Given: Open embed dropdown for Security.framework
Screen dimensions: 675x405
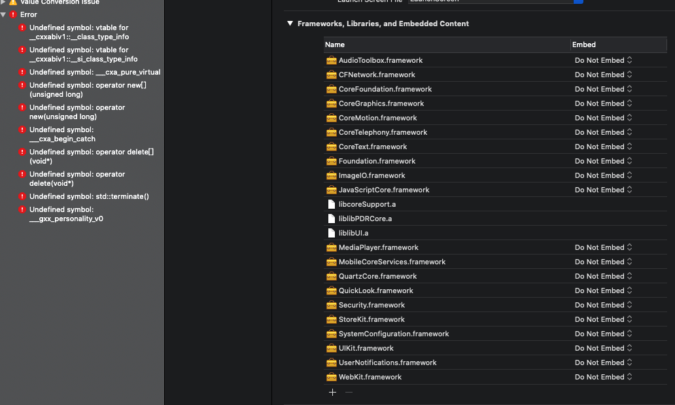Looking at the screenshot, I should point(603,305).
